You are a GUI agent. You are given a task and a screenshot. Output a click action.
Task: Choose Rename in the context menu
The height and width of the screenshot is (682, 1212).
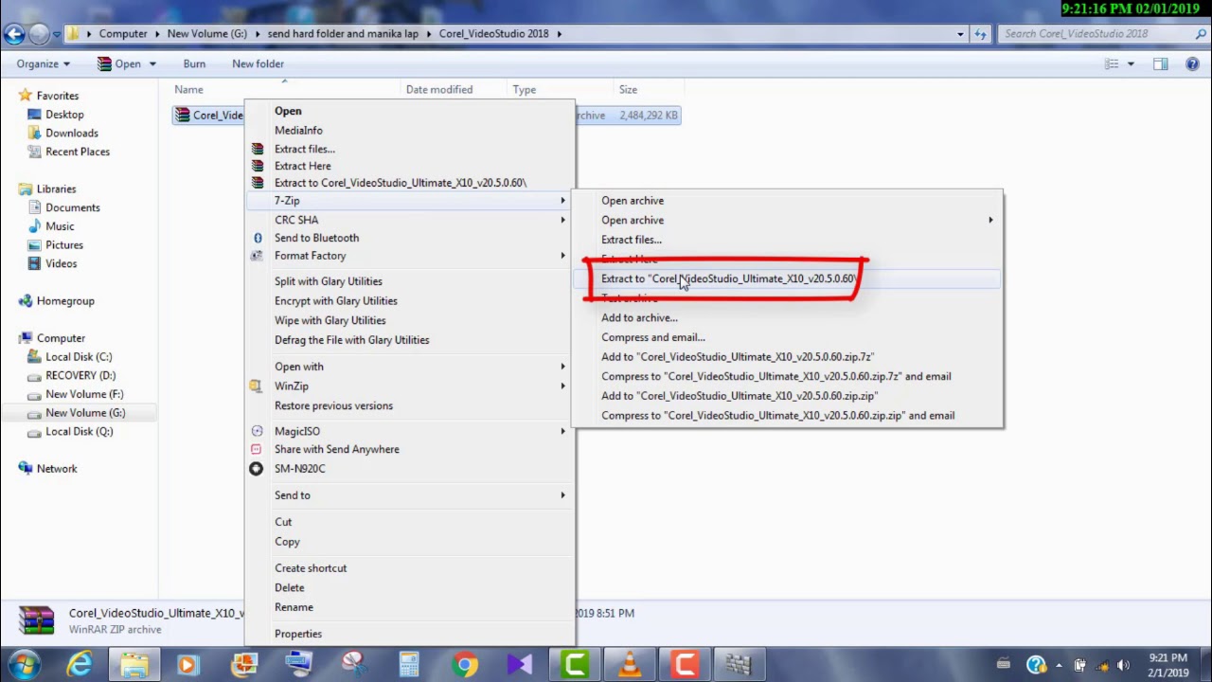click(x=294, y=607)
